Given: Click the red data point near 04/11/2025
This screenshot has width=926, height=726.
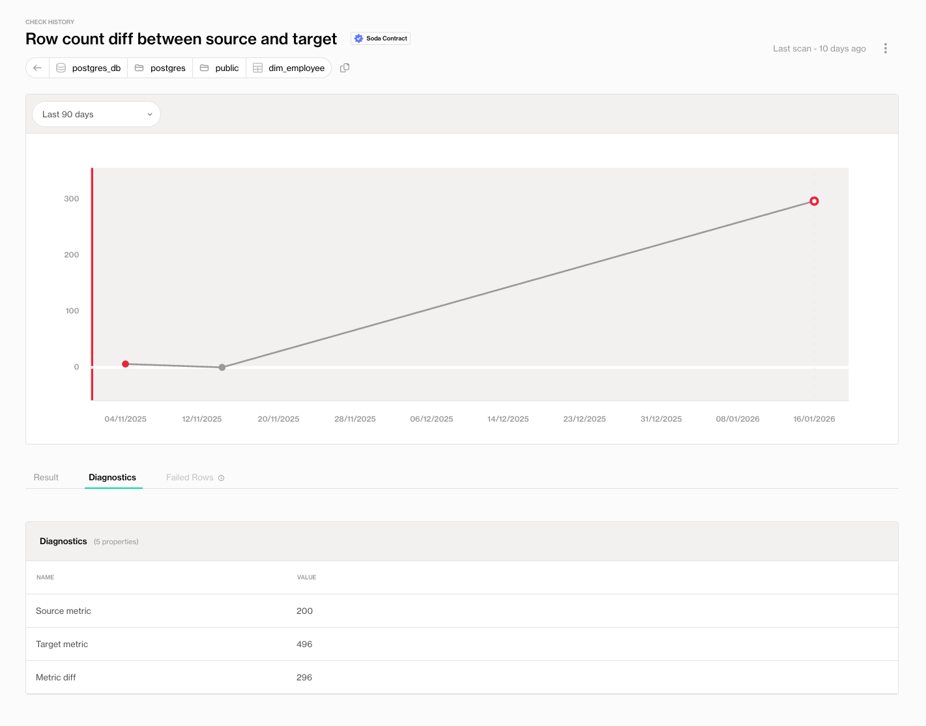Looking at the screenshot, I should (x=126, y=364).
